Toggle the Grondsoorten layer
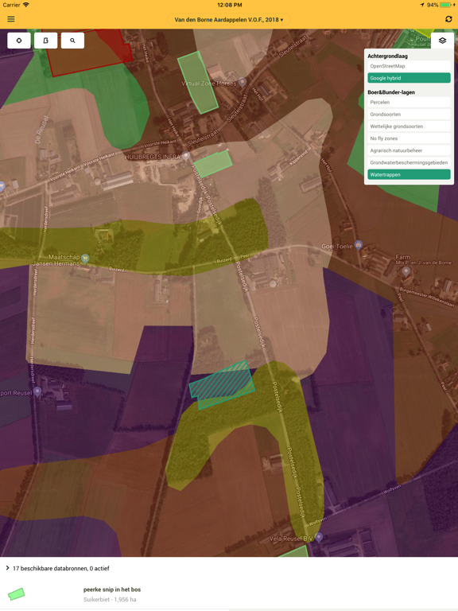 [409, 115]
